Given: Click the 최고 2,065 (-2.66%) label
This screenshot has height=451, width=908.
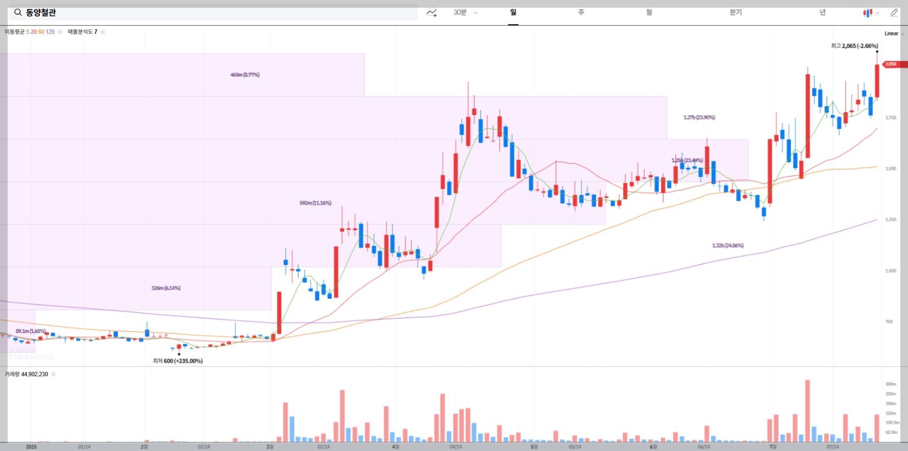Looking at the screenshot, I should point(854,46).
